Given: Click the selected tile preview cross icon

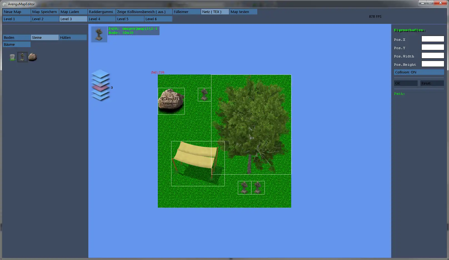Looking at the screenshot, I should click(x=99, y=34).
